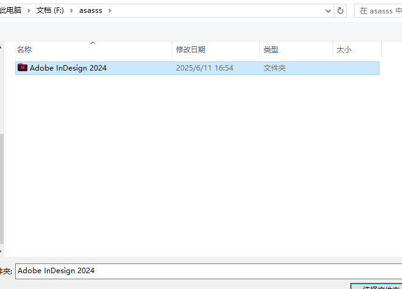The height and width of the screenshot is (289, 402).
Task: Sort by the 类型 column header
Action: [271, 50]
